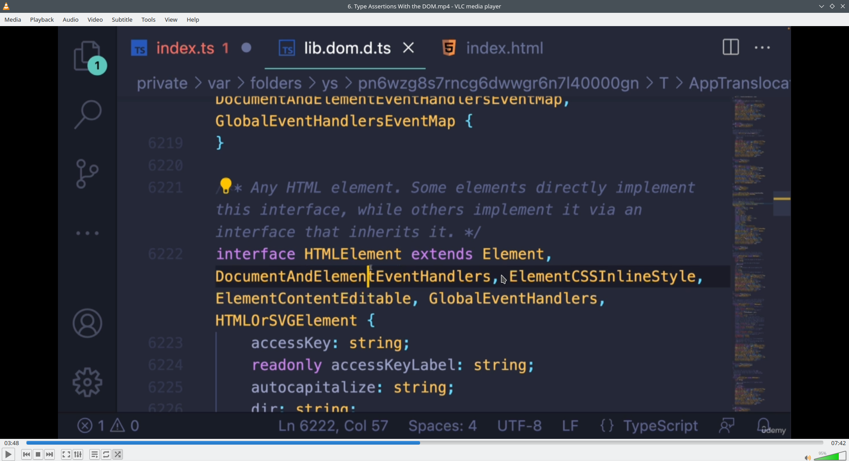Expand the Subtitle menu
This screenshot has height=461, width=849.
pyautogui.click(x=122, y=19)
